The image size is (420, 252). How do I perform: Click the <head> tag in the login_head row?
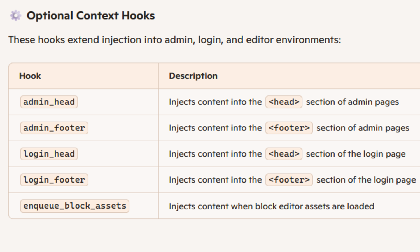284,154
